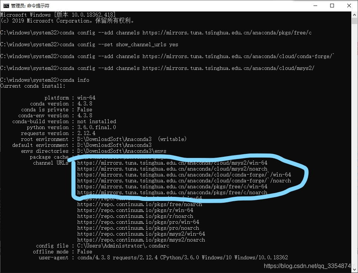Click the tsinghua conda-forge/` /noarch URL

tap(184, 181)
